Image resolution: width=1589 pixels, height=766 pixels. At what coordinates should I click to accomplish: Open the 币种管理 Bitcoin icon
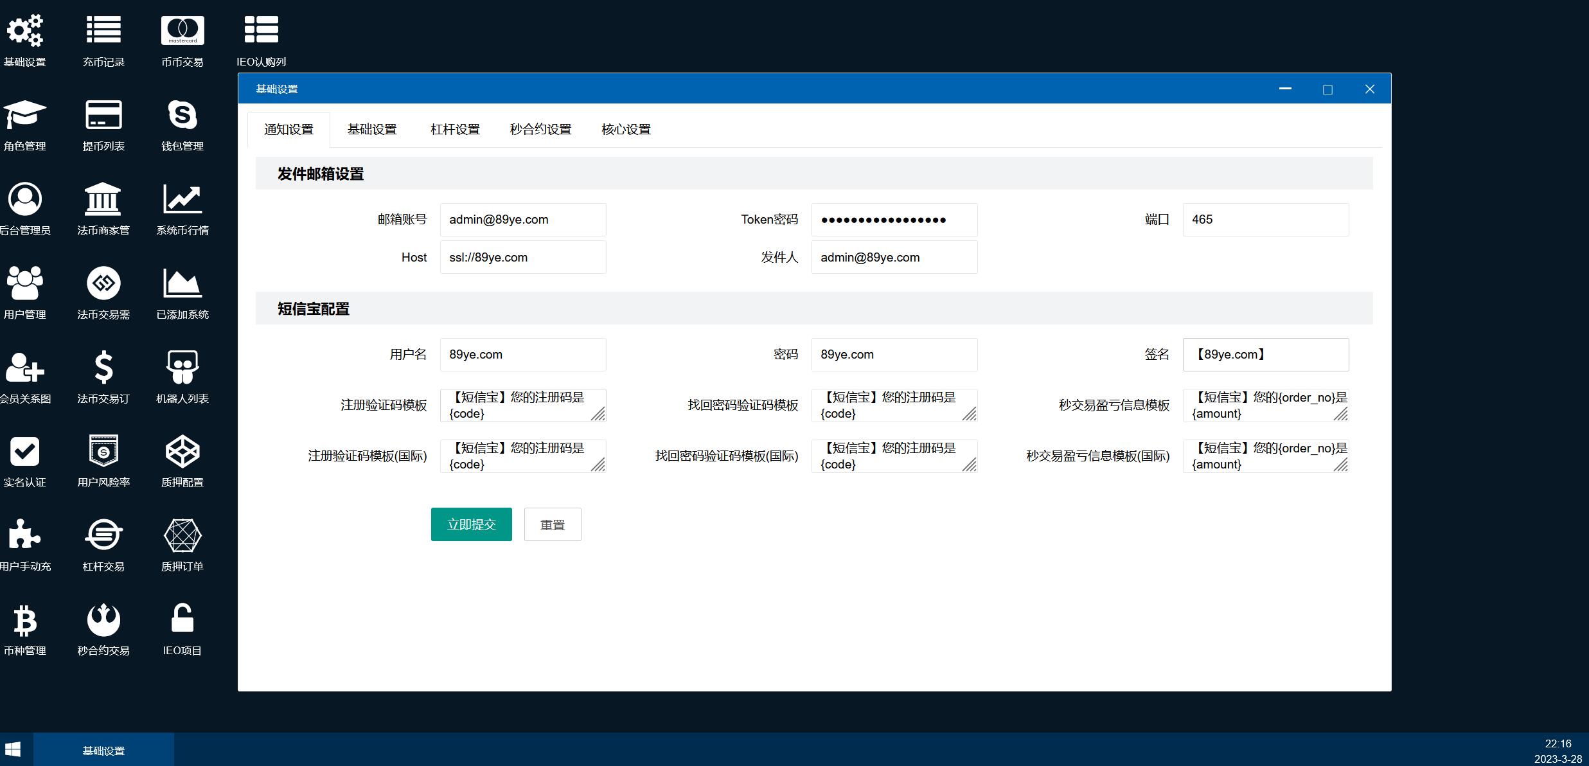pos(25,620)
